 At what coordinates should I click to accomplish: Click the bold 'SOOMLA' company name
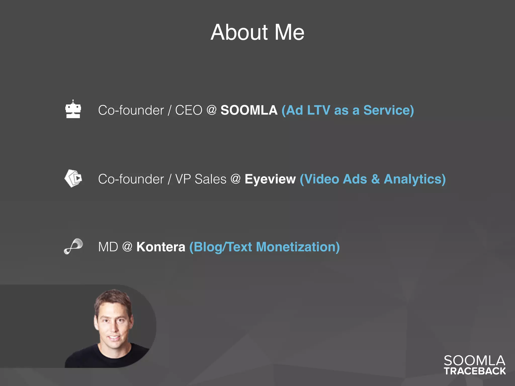pyautogui.click(x=249, y=110)
